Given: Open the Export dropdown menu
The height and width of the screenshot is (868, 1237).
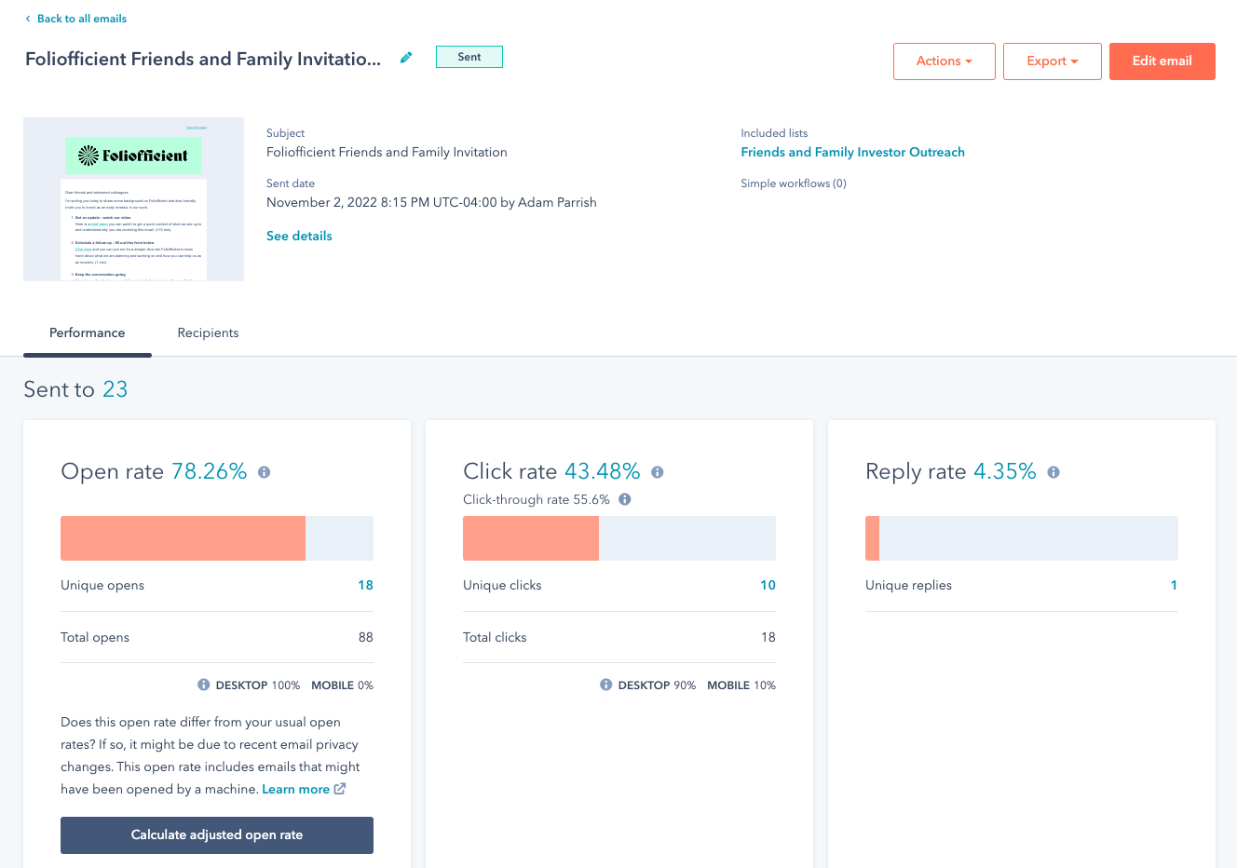Looking at the screenshot, I should point(1053,61).
